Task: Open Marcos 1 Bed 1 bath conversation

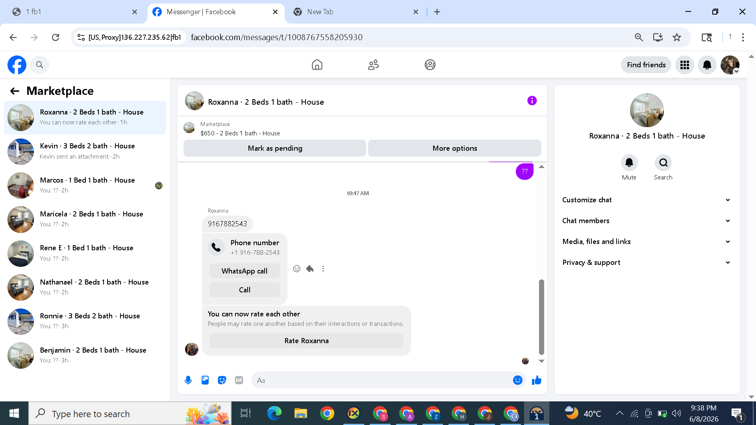Action: click(x=85, y=185)
